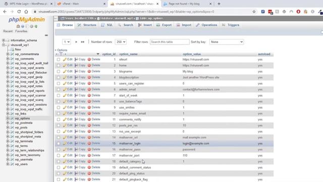Bookmark this page with the star icon
Viewport: 323px width, 182px height.
click(x=254, y=12)
